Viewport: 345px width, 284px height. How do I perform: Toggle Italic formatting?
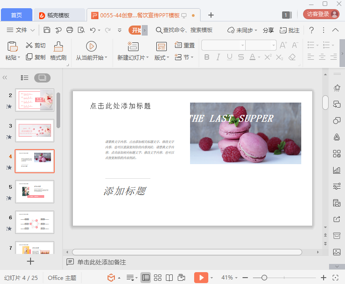point(218,57)
